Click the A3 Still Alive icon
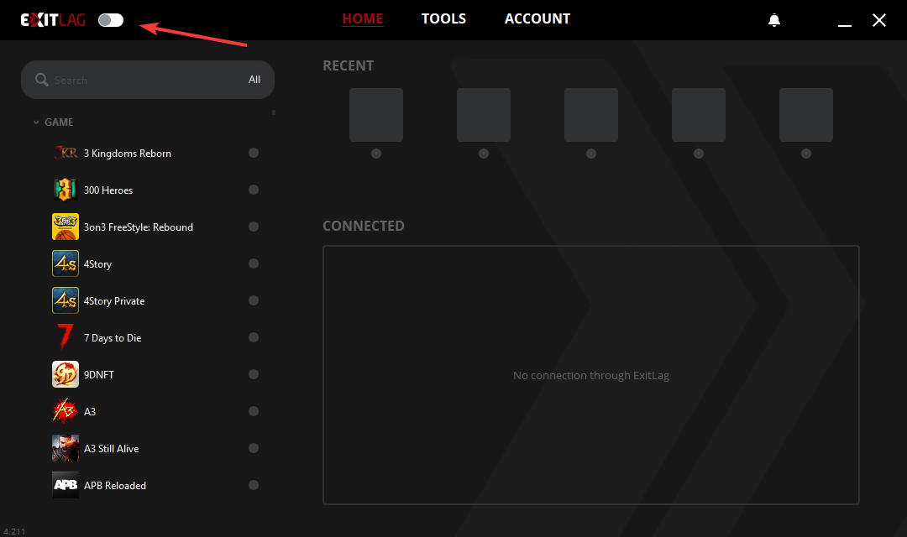This screenshot has width=907, height=537. pos(66,449)
